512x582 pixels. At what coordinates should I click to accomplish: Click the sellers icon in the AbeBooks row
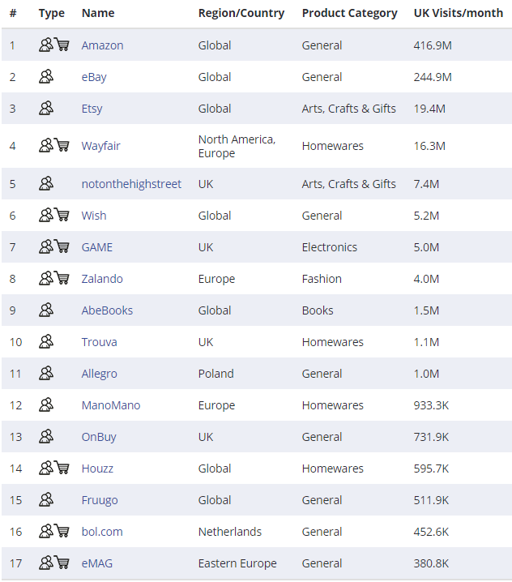[46, 310]
